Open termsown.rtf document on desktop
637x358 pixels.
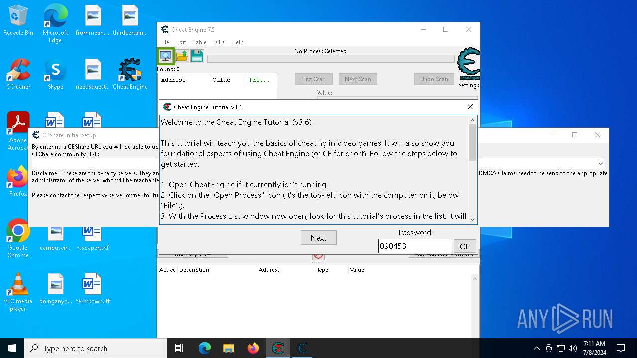pos(93,289)
